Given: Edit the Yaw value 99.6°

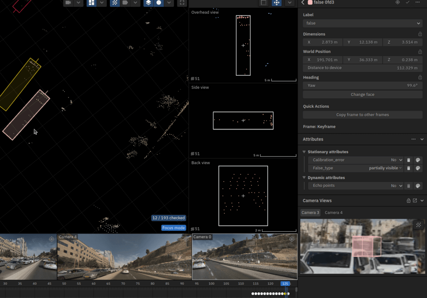Looking at the screenshot, I should (x=363, y=85).
